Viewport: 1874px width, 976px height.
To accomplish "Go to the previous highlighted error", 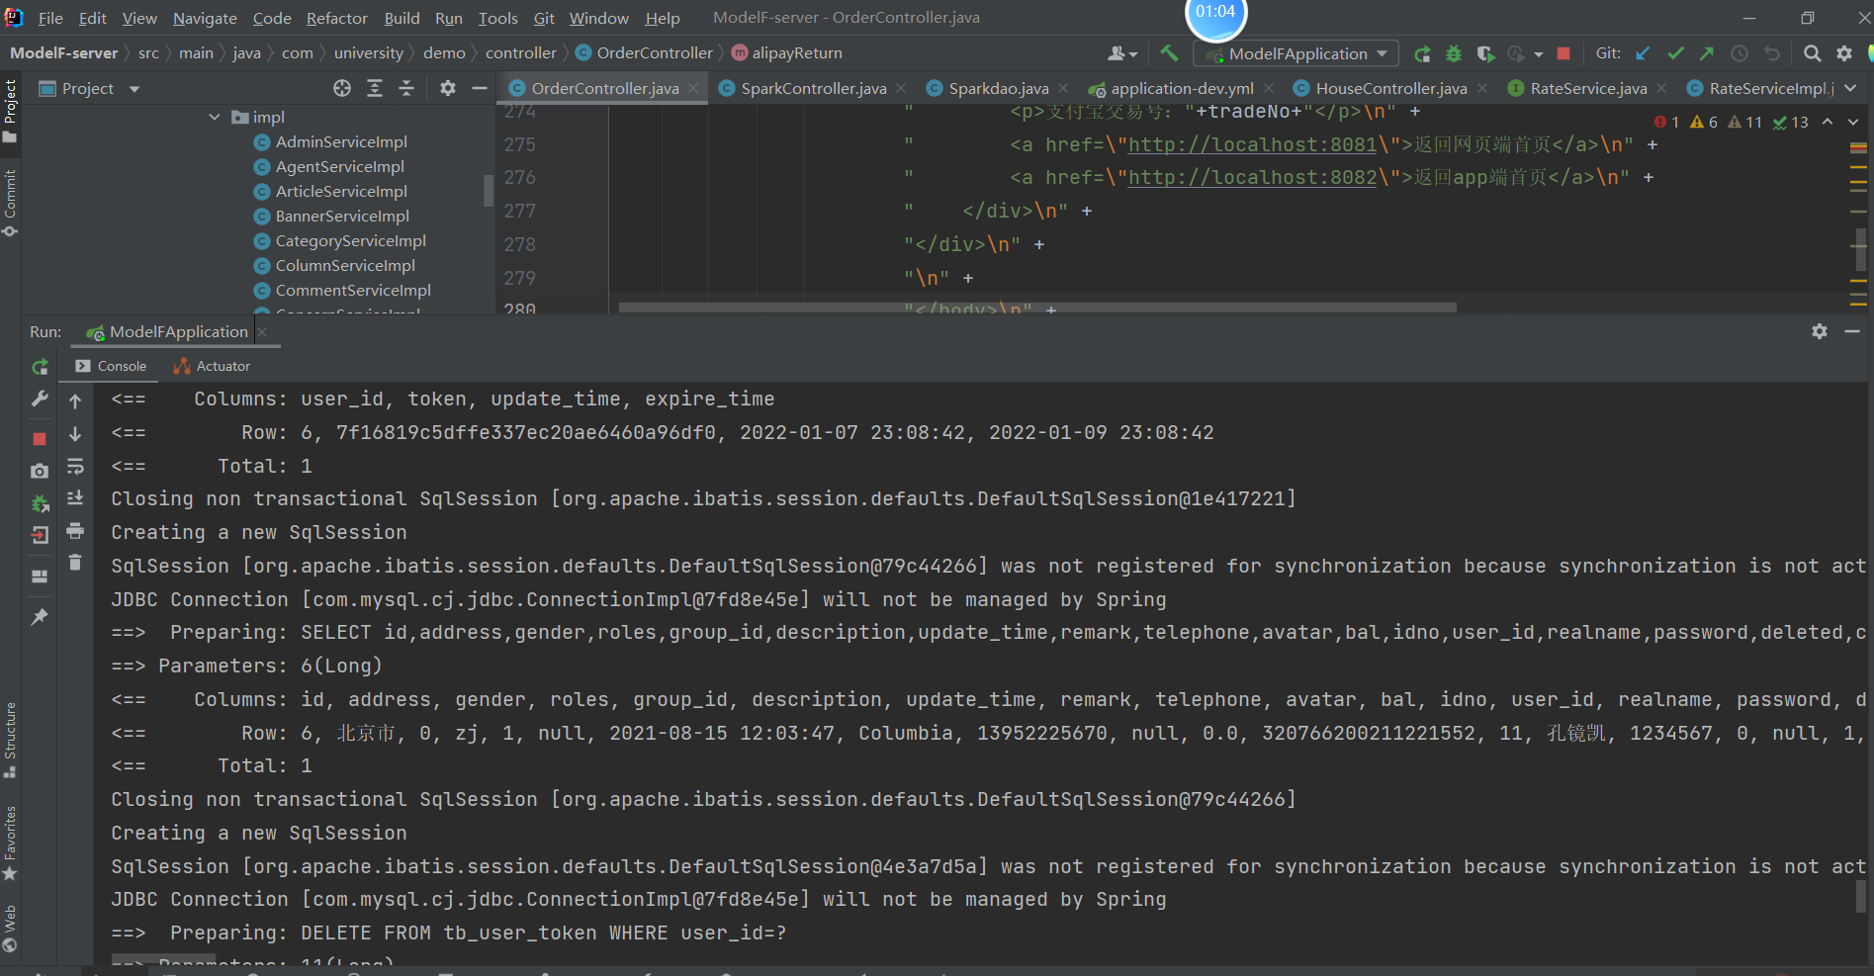I will click(x=1828, y=122).
